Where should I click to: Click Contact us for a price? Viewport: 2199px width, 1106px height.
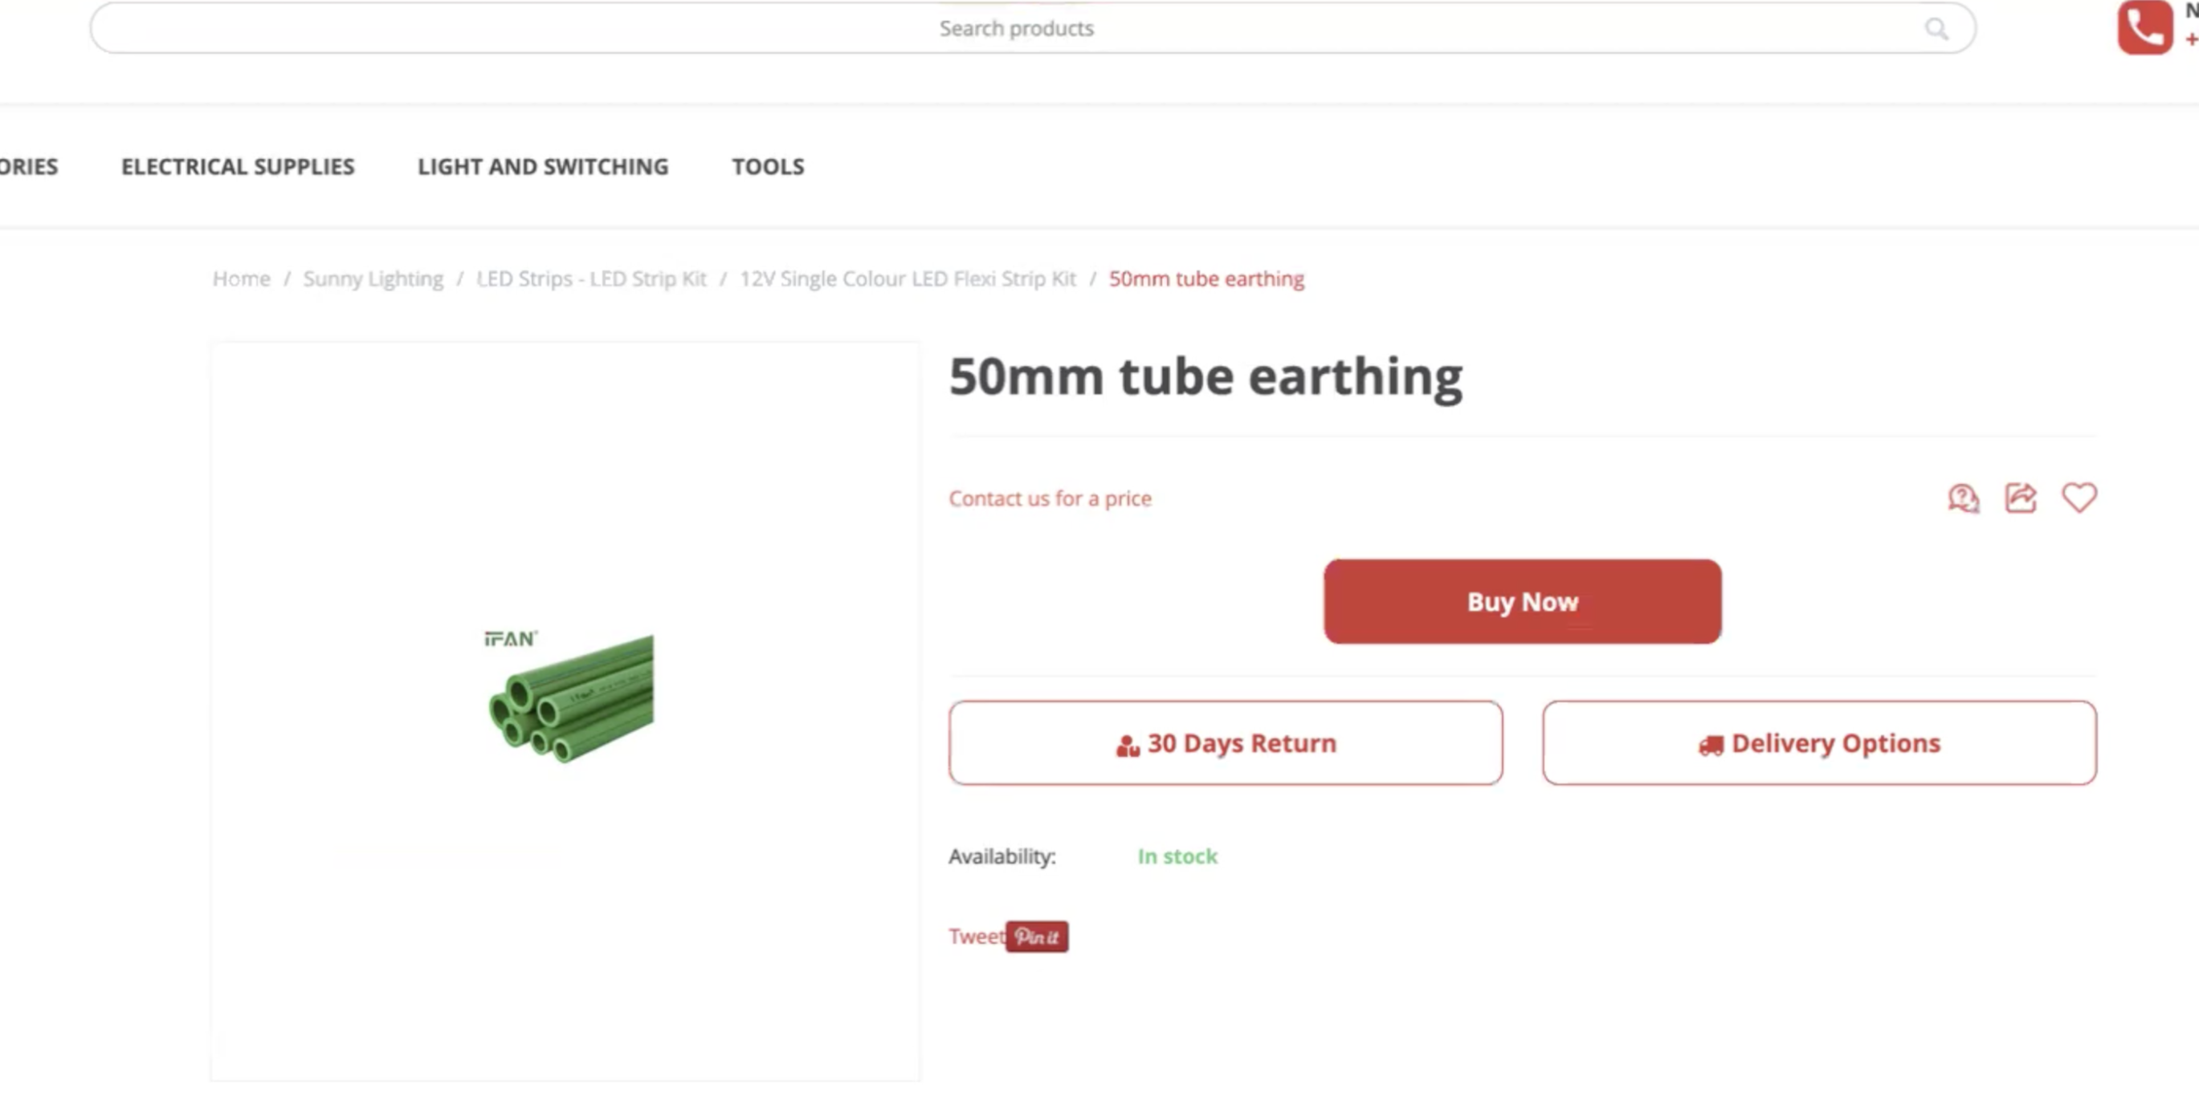coord(1050,498)
